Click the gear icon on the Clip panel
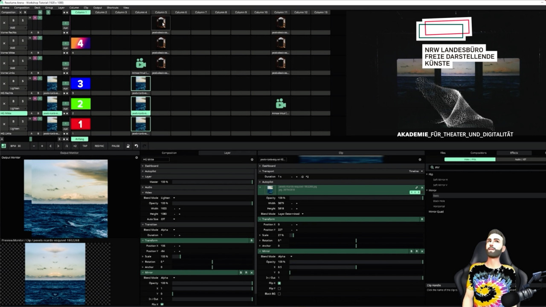 coord(420,159)
